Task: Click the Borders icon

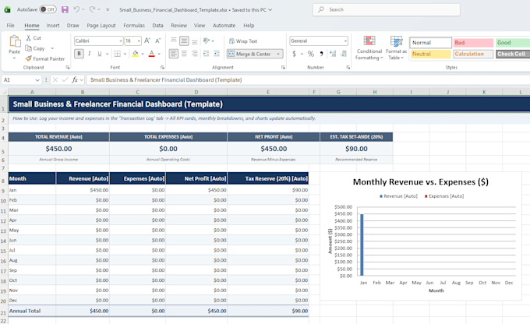Action: click(x=117, y=54)
